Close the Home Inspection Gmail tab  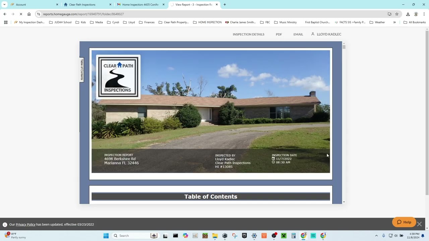tap(164, 5)
